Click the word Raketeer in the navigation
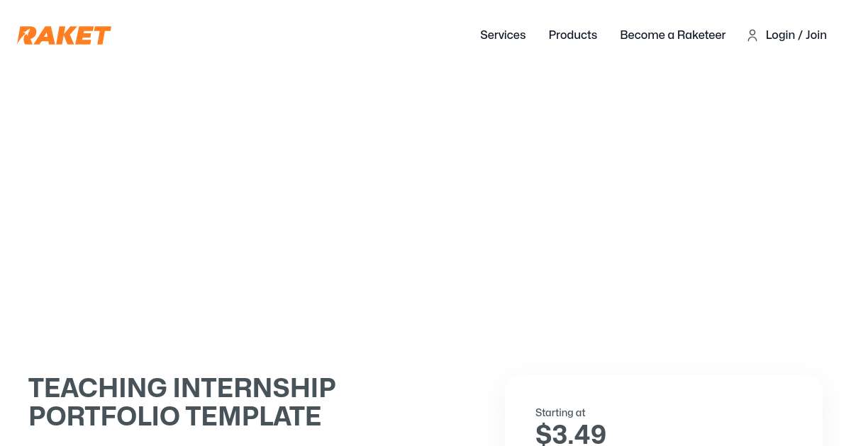This screenshot has height=446, width=851. [701, 35]
